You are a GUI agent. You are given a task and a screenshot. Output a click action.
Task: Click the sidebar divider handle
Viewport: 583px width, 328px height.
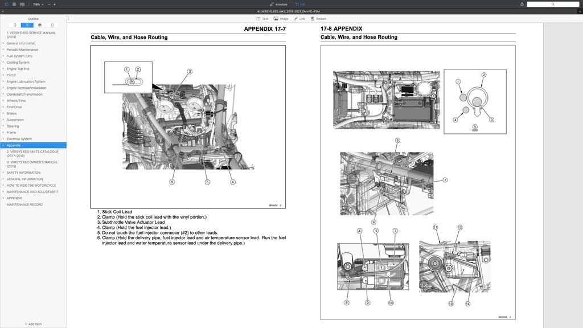click(x=68, y=19)
